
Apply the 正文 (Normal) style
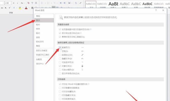(91, 5)
